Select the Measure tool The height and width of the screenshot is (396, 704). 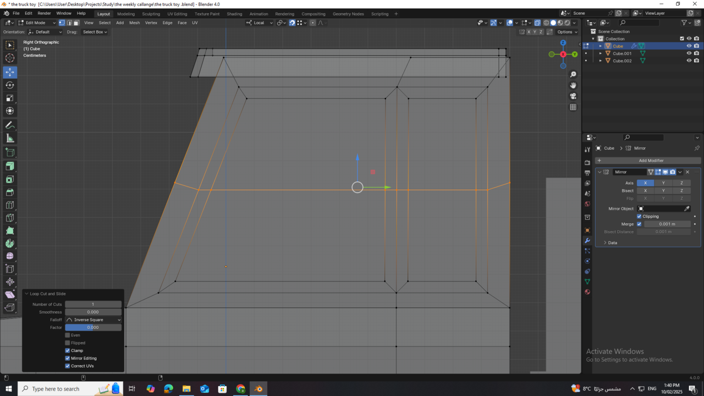[x=9, y=139]
